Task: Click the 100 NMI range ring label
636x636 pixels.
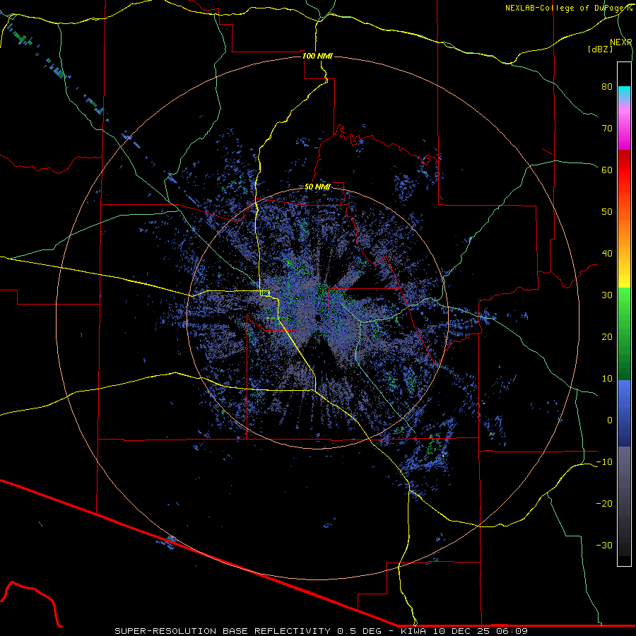Action: tap(317, 56)
